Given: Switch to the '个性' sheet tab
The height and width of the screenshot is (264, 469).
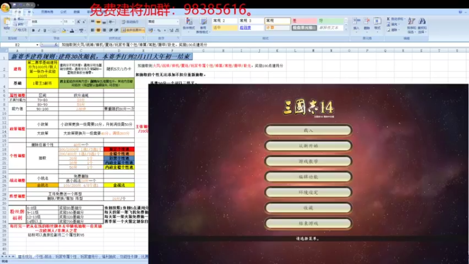Looking at the screenshot, I should [x=39, y=257].
